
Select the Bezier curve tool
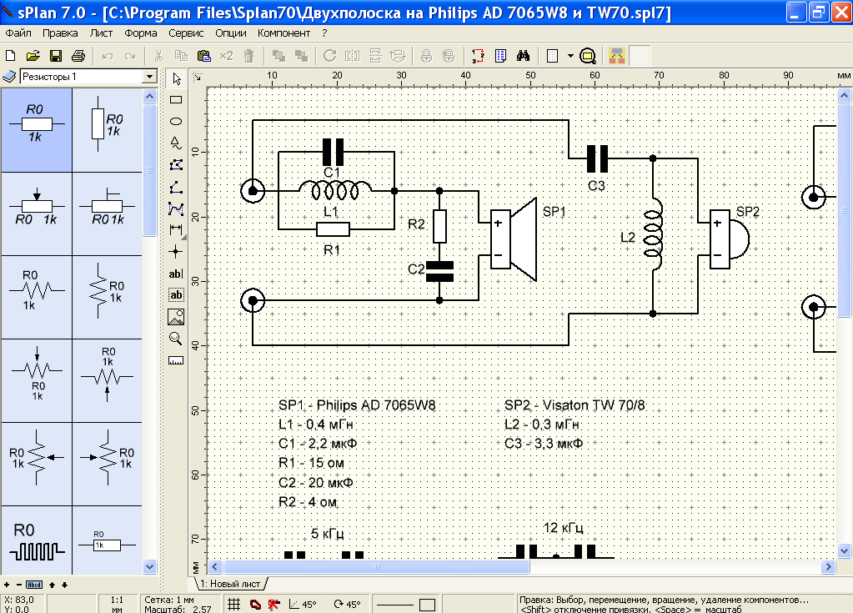(176, 209)
